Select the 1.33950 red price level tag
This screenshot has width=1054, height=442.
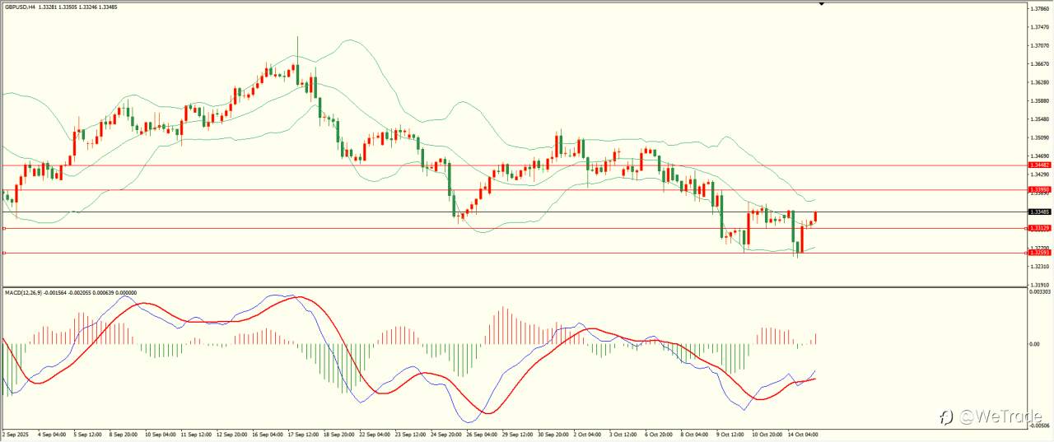click(1039, 189)
